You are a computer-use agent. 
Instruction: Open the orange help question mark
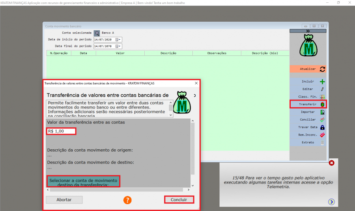click(127, 200)
